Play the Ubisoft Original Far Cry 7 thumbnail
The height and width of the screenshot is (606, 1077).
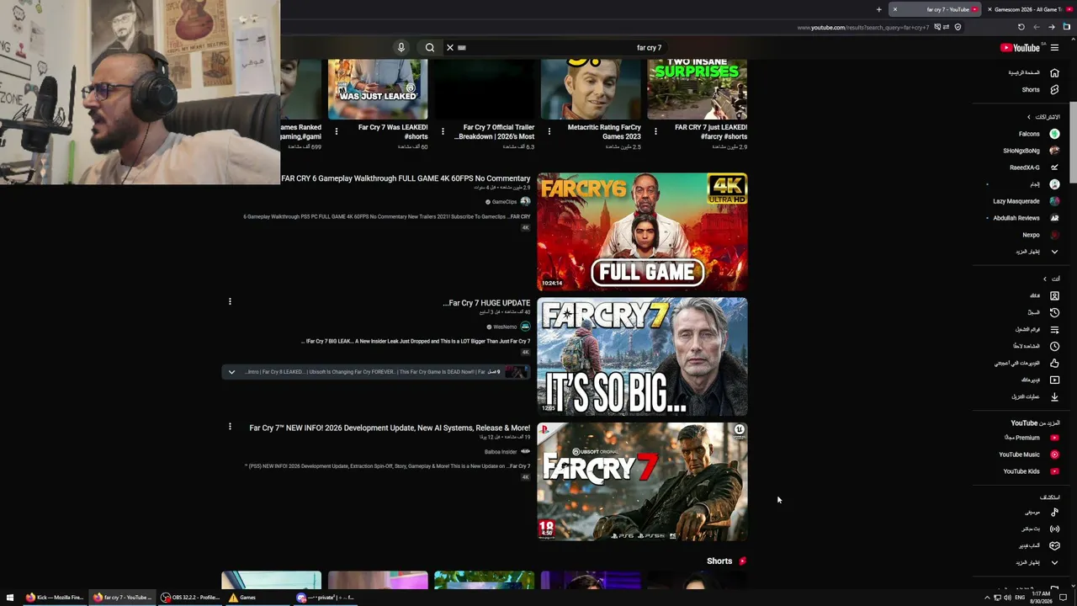642,481
